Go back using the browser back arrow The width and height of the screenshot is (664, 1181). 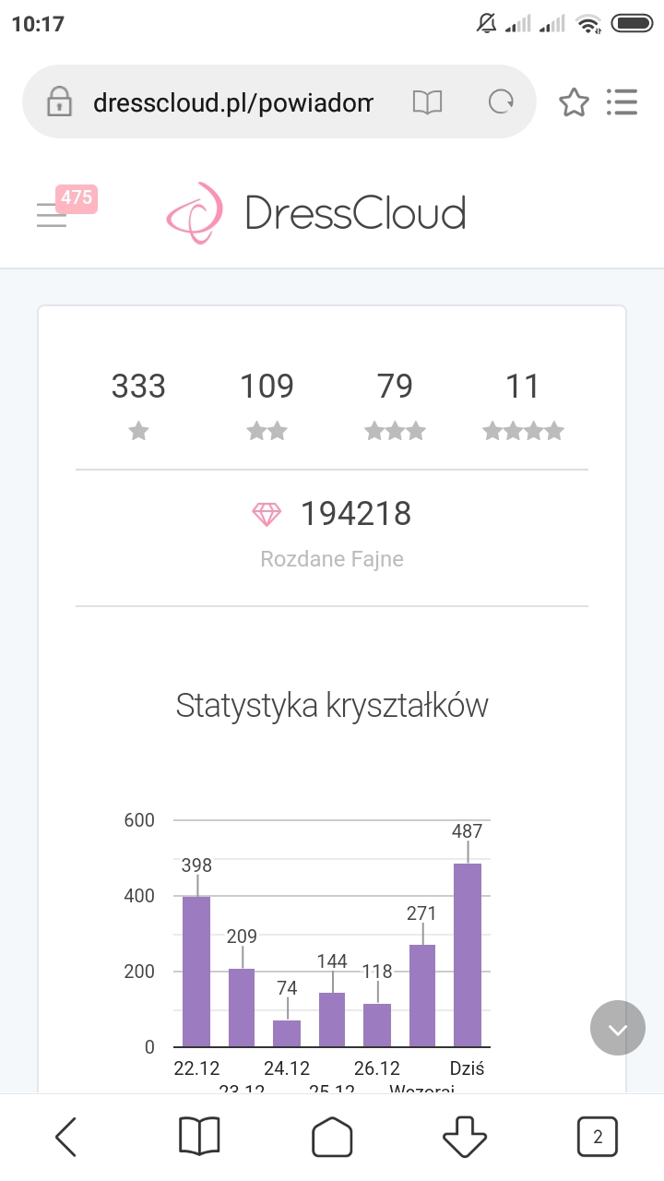66,1137
